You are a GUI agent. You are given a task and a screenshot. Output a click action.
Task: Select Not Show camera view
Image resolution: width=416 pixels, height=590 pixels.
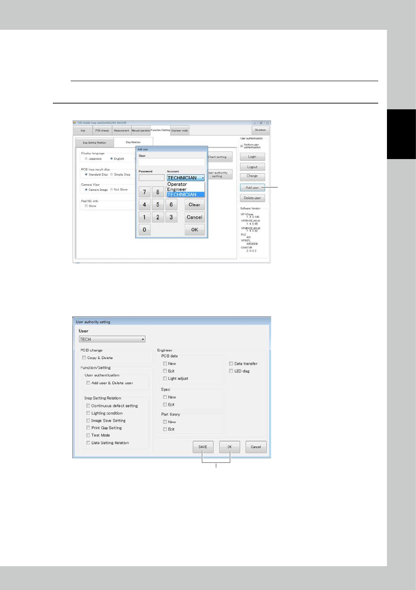[112, 190]
